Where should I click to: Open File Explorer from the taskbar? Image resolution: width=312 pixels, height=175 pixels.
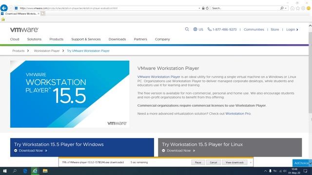45,171
